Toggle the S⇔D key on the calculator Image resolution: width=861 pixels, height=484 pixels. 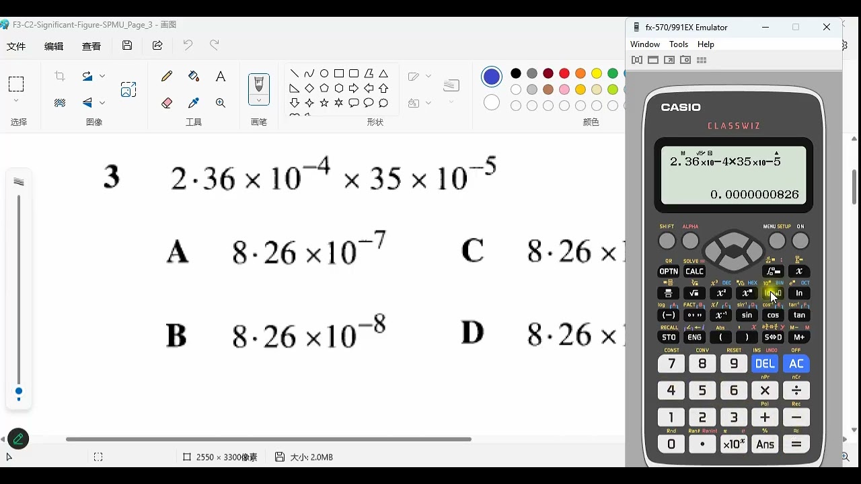(773, 337)
